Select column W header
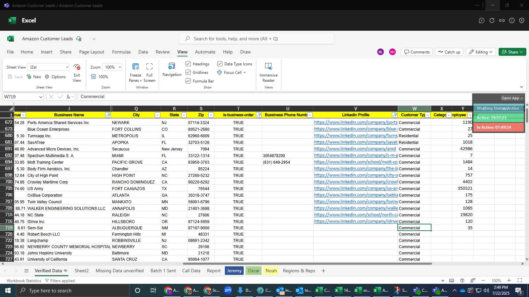Image resolution: width=529 pixels, height=297 pixels. (414, 109)
